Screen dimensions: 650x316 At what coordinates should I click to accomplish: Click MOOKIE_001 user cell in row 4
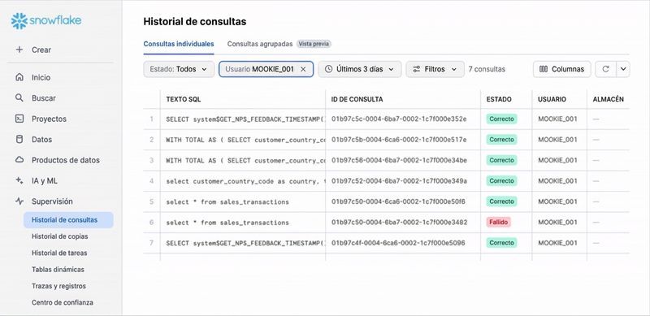click(557, 181)
